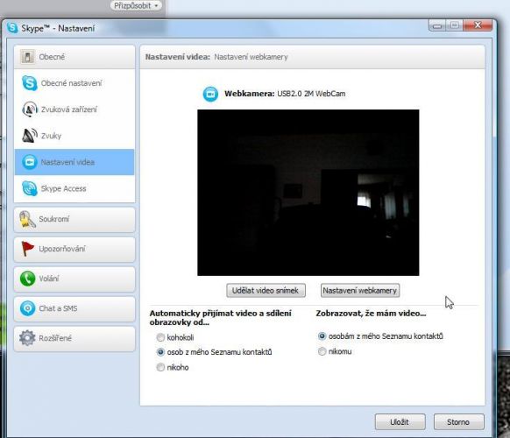Select the 'kohokoli' radio option
This screenshot has height=438, width=510.
160,337
